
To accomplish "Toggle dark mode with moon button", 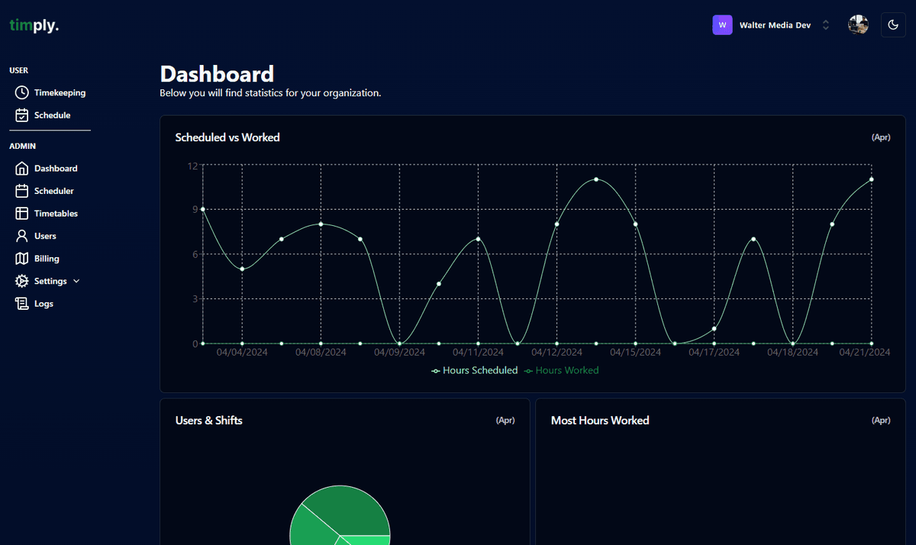I will 893,25.
